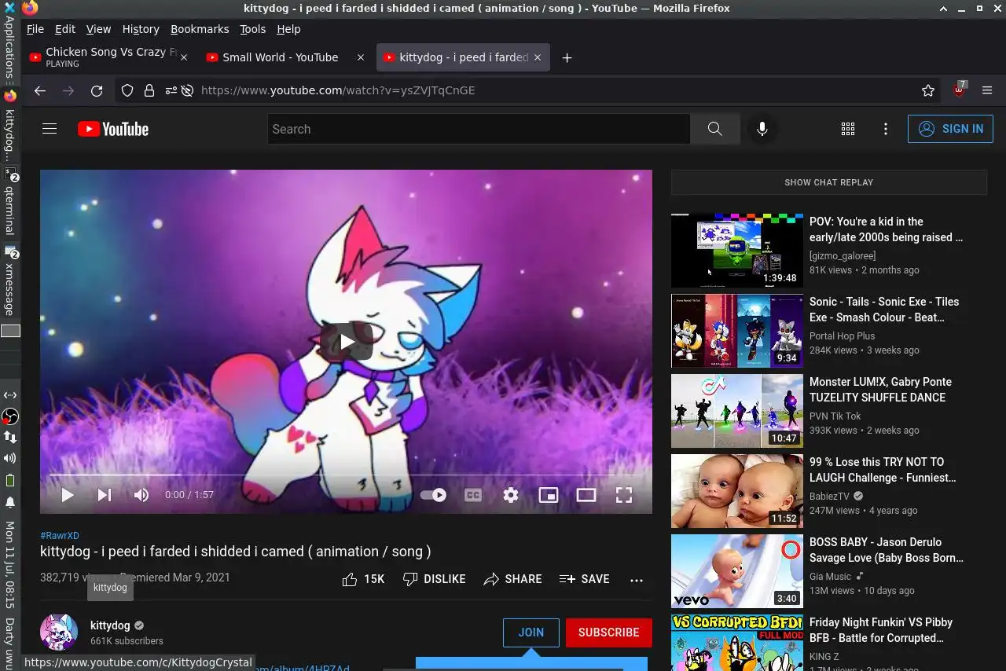Open the SHARE dialog
Image resolution: width=1006 pixels, height=671 pixels.
tap(512, 579)
